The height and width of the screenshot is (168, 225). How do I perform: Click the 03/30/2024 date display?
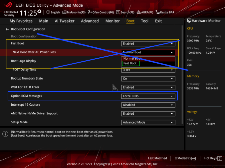point(11,12)
